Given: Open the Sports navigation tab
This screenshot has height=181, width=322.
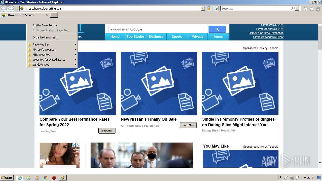Looking at the screenshot, I should (177, 37).
